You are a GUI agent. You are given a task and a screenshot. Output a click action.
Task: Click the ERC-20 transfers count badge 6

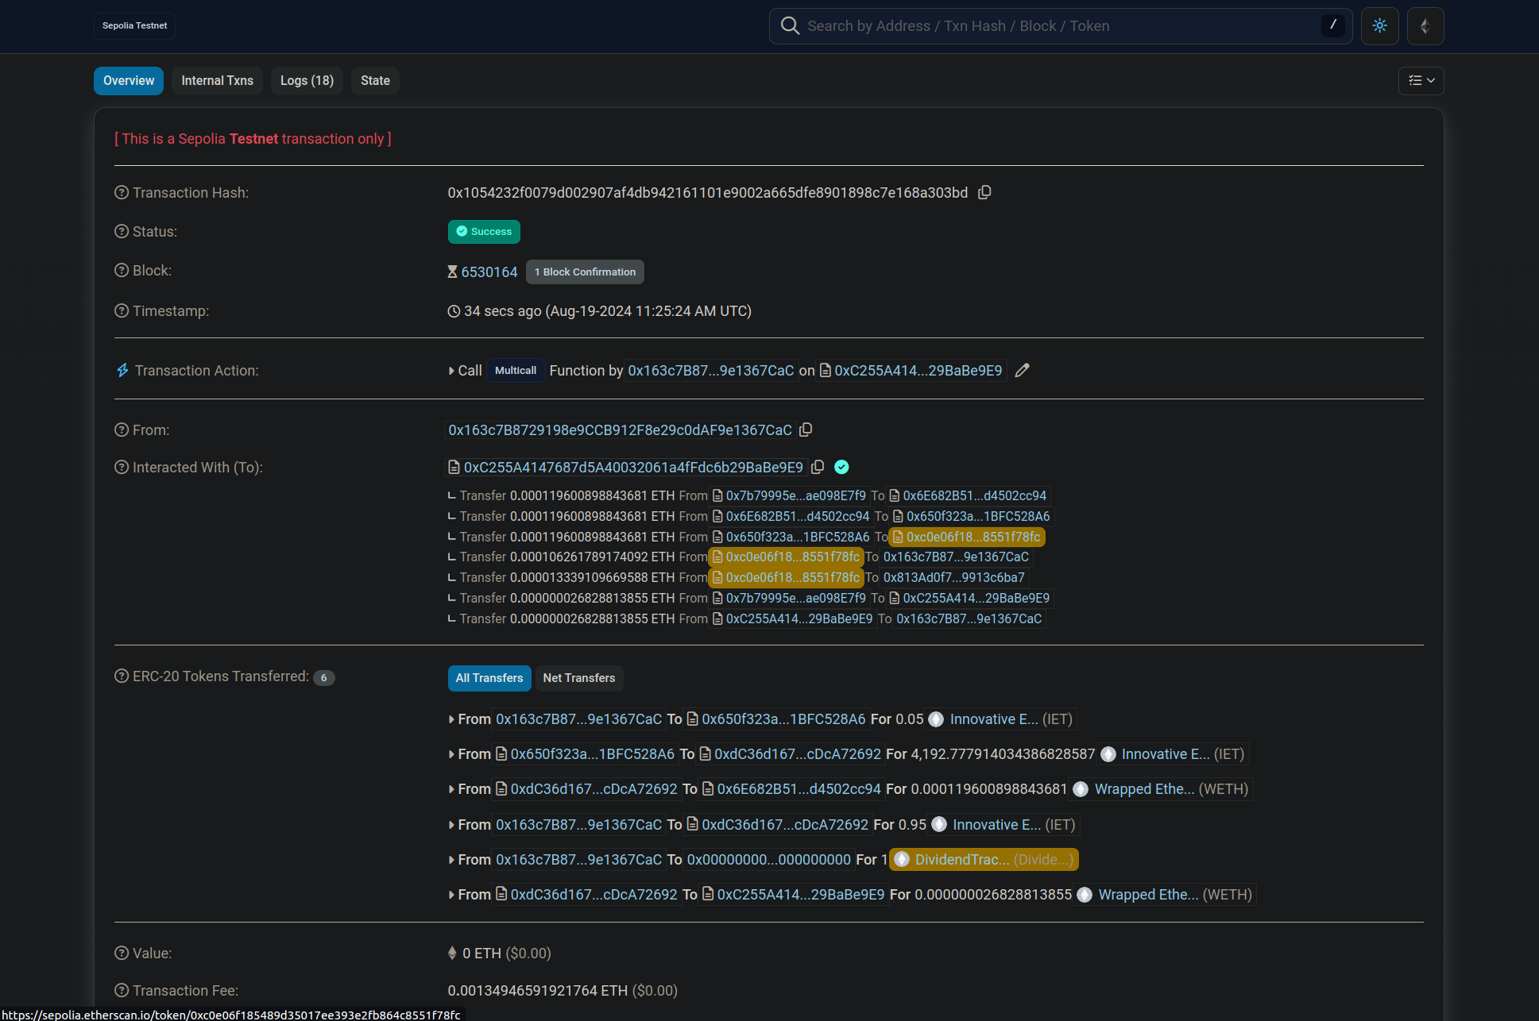pyautogui.click(x=324, y=677)
